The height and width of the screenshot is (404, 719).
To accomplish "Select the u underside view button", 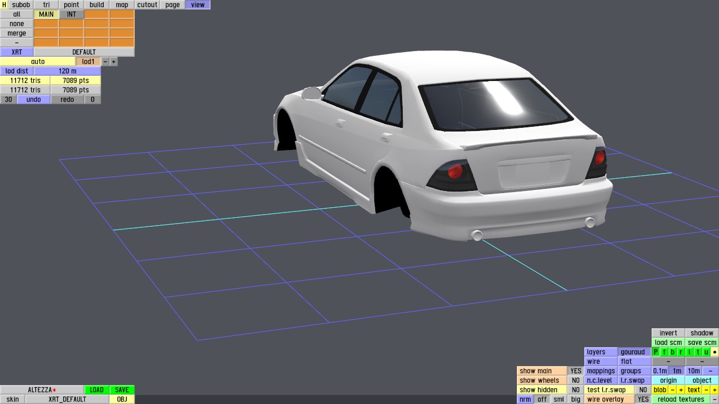I will point(706,352).
